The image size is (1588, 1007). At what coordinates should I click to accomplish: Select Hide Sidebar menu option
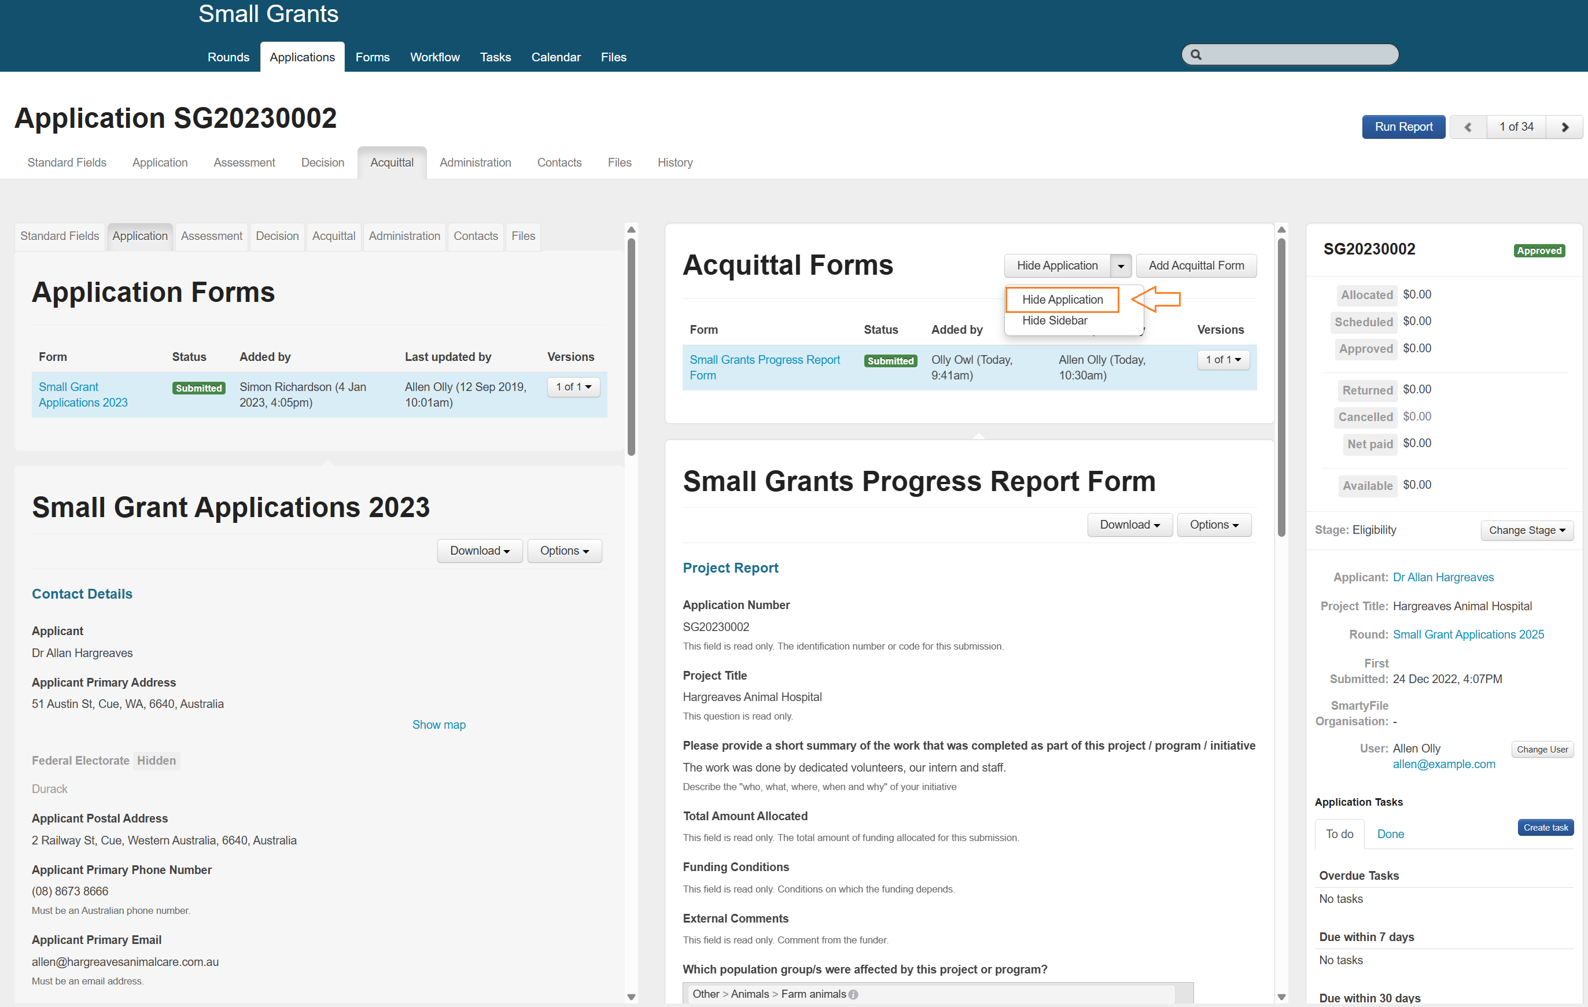click(1054, 320)
